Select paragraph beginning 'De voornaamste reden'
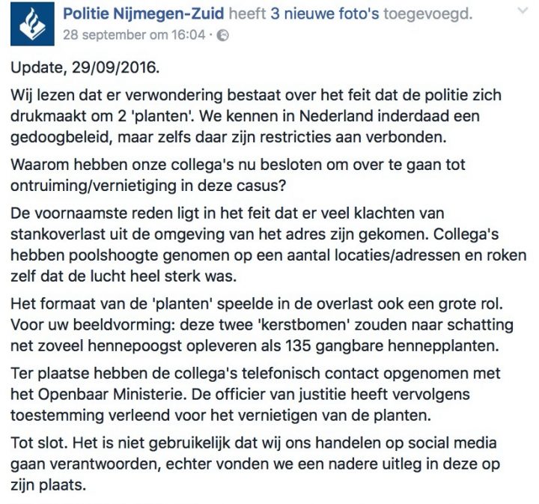 point(269,245)
